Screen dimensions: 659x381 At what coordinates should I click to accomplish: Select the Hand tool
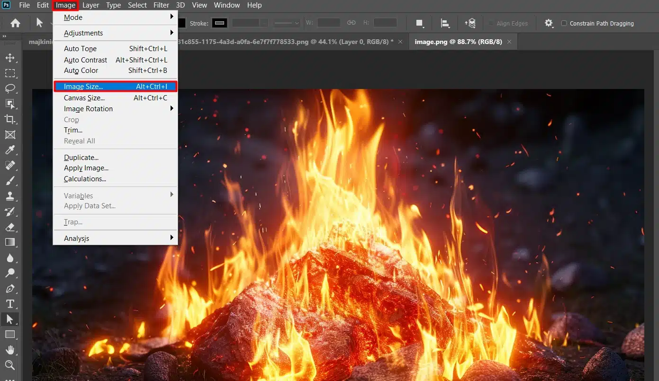tap(10, 350)
